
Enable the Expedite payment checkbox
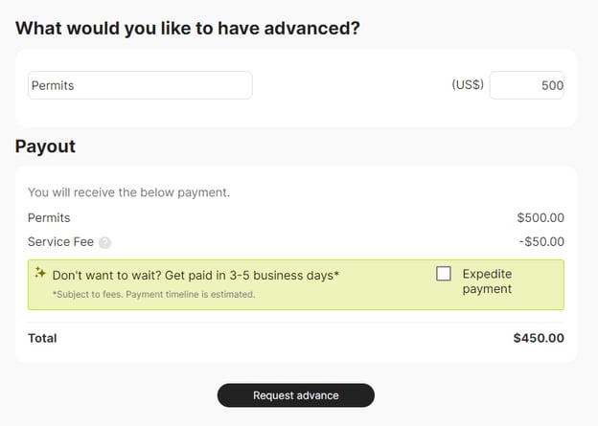coord(444,274)
